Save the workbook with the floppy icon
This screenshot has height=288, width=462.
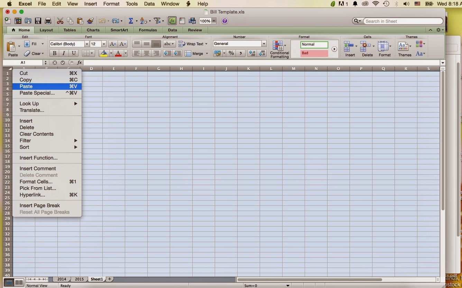pyautogui.click(x=38, y=21)
